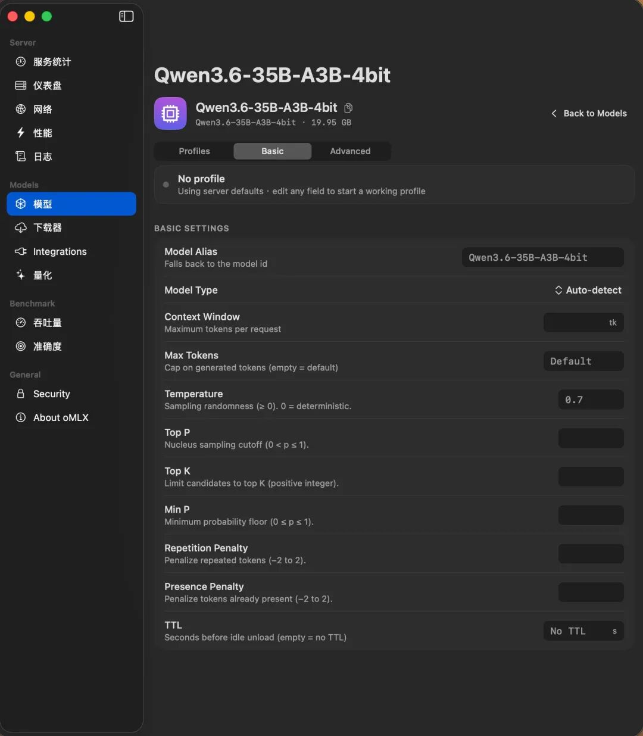The height and width of the screenshot is (736, 643).
Task: Click the TTL No TTL field
Action: 583,631
